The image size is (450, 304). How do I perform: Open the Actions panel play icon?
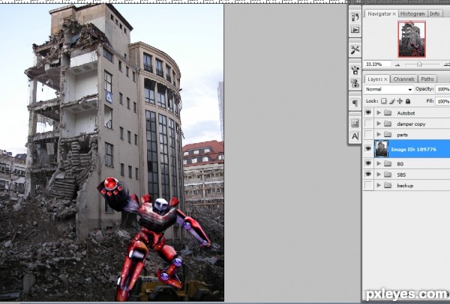(x=355, y=30)
